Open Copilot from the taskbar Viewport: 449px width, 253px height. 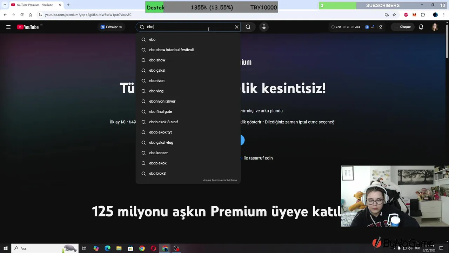(x=96, y=248)
